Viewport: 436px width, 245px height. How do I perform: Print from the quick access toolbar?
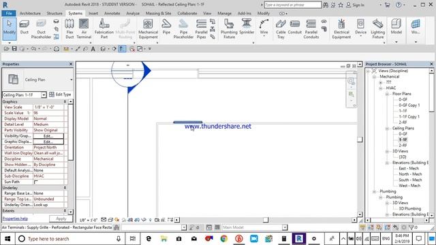pyautogui.click(x=57, y=49)
